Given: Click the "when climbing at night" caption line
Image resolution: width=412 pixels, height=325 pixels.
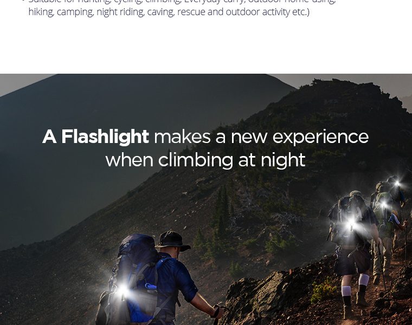Looking at the screenshot, I should pos(205,160).
